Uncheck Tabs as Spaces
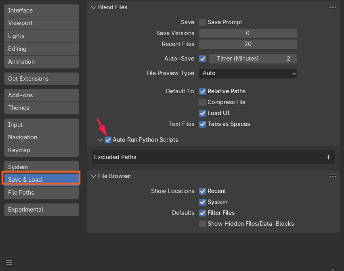Screen dimensions: 344x271 click(202, 124)
